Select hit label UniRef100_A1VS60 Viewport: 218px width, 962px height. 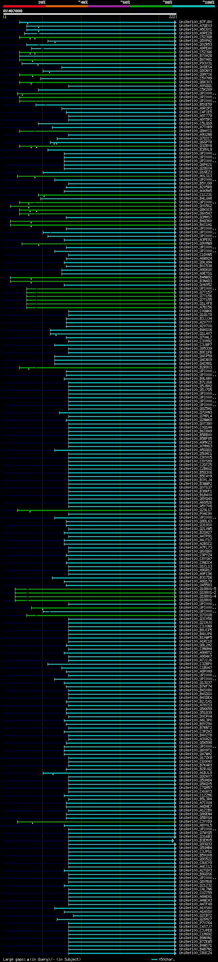click(195, 908)
